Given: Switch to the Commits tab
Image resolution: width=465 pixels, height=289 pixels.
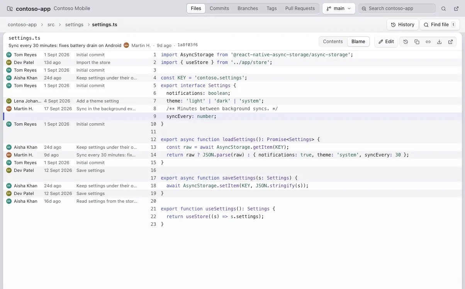Looking at the screenshot, I should 219,8.
